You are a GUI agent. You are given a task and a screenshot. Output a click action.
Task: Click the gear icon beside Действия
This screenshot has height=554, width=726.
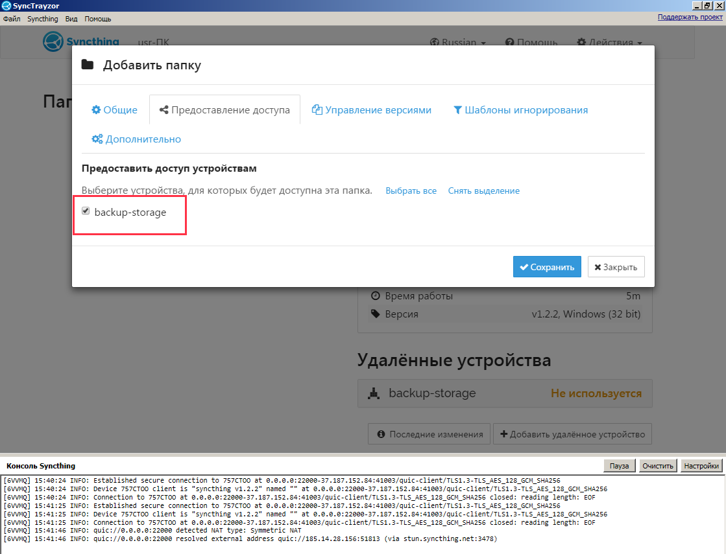(x=581, y=43)
